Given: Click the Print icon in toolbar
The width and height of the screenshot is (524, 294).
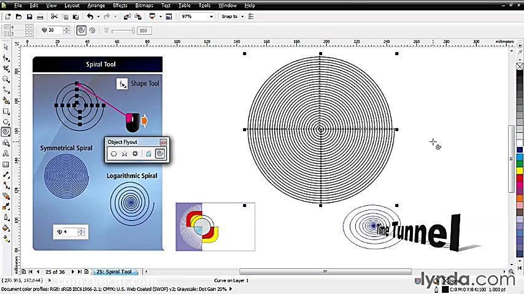Looking at the screenshot, I should 40,17.
